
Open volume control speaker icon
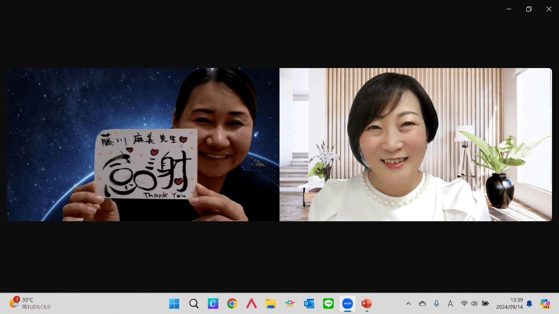coord(474,304)
